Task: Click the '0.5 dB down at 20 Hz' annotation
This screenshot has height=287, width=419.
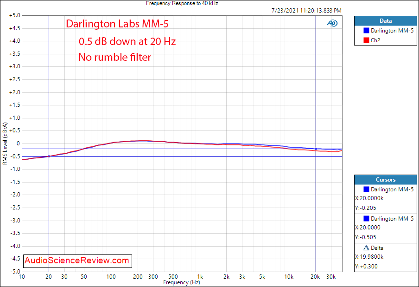Action: (x=127, y=41)
